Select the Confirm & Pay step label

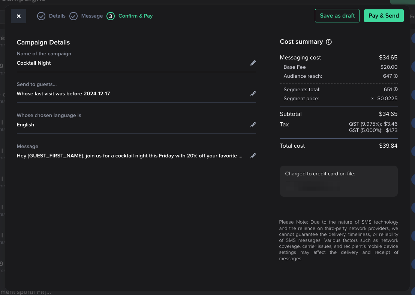tap(135, 16)
